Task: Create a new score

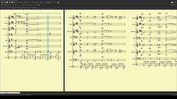Action: (x=2, y=2)
